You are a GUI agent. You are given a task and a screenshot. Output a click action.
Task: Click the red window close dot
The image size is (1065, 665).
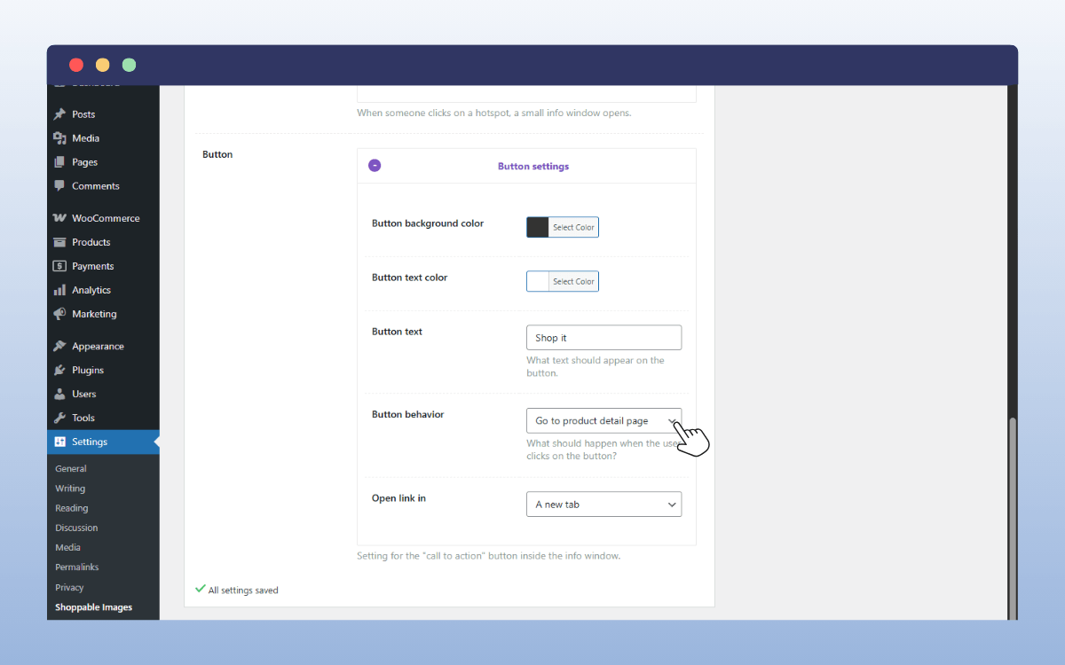tap(76, 65)
